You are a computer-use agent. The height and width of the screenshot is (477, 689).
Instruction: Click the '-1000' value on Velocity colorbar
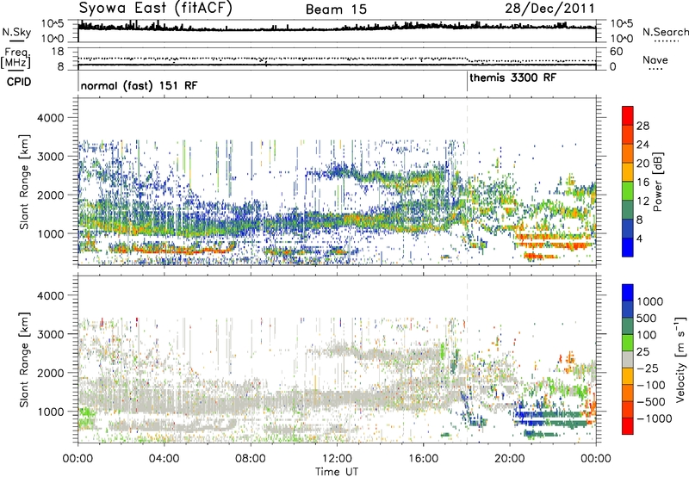(x=654, y=418)
